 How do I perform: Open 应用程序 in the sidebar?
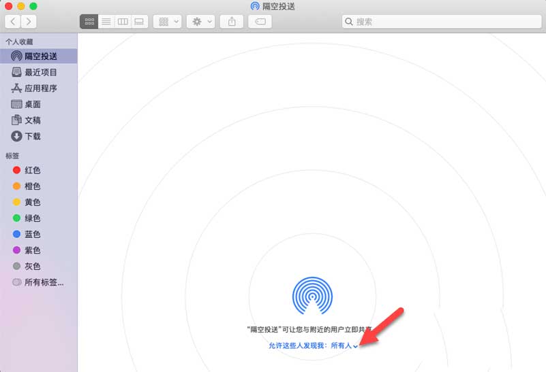[39, 88]
